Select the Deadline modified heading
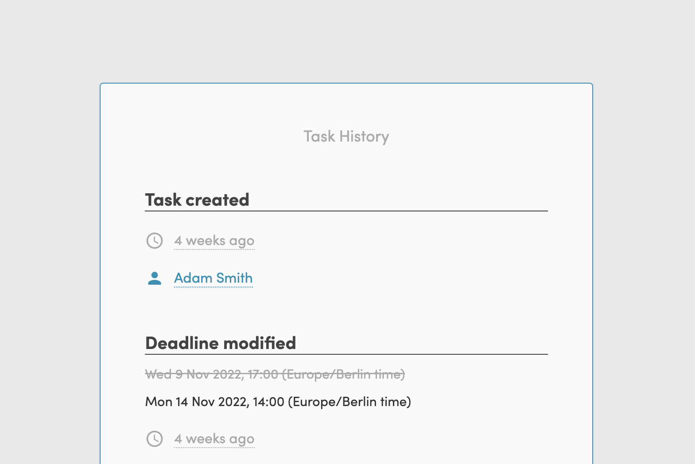The height and width of the screenshot is (464, 695). [221, 343]
